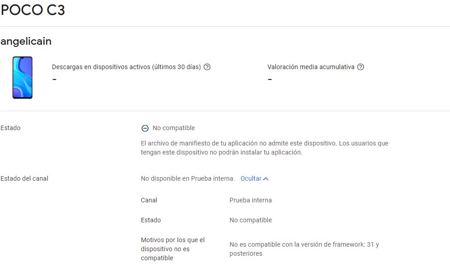Click help icon beside Descargas en dispositivos activos
This screenshot has height=267, width=450.
point(207,67)
